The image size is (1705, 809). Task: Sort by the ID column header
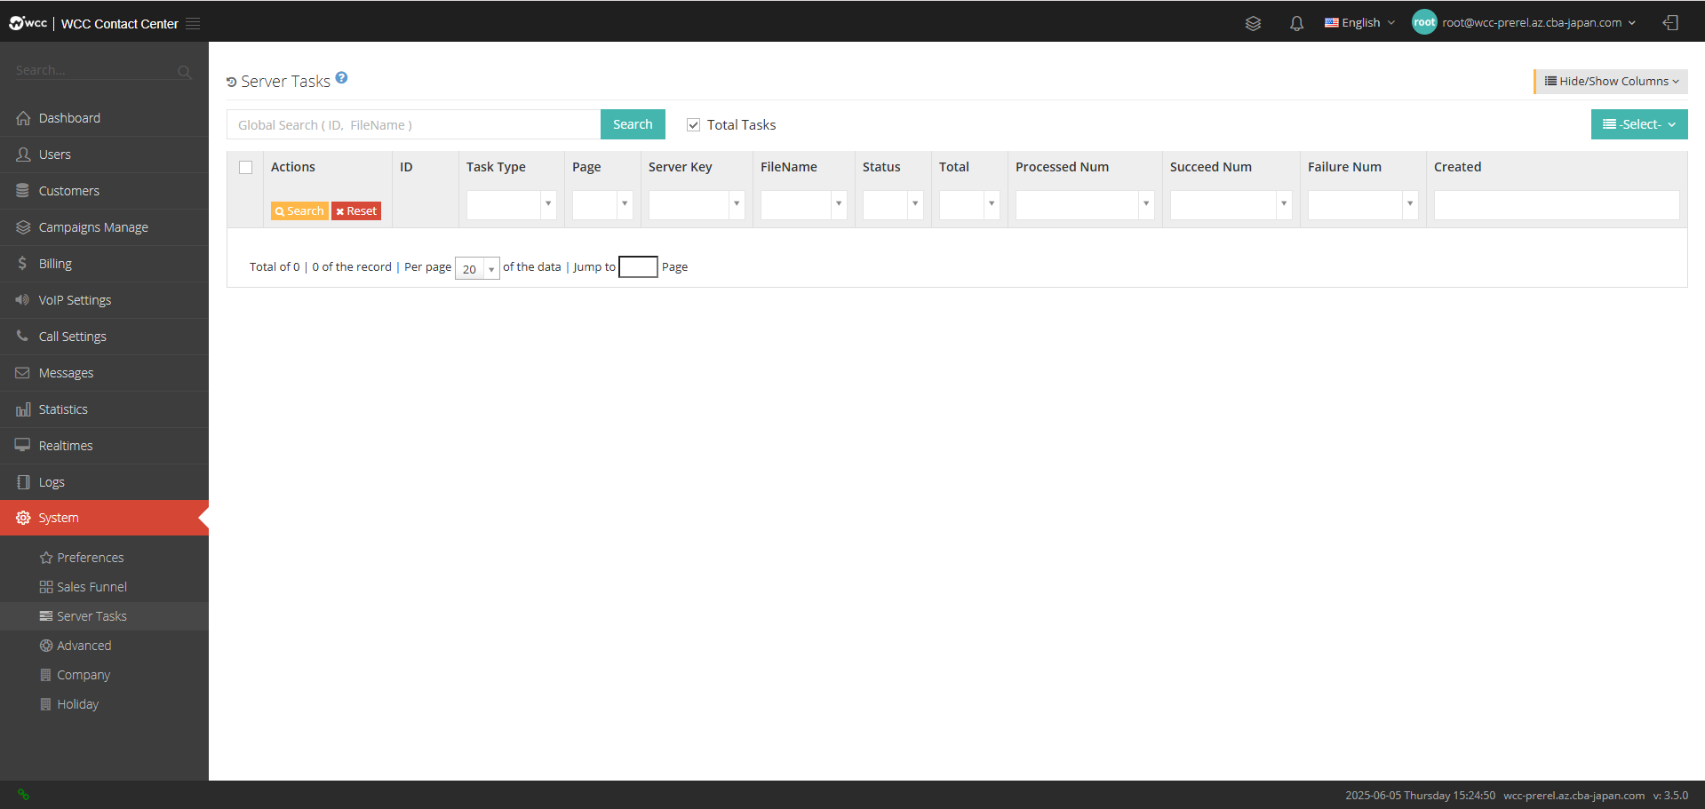pyautogui.click(x=406, y=167)
